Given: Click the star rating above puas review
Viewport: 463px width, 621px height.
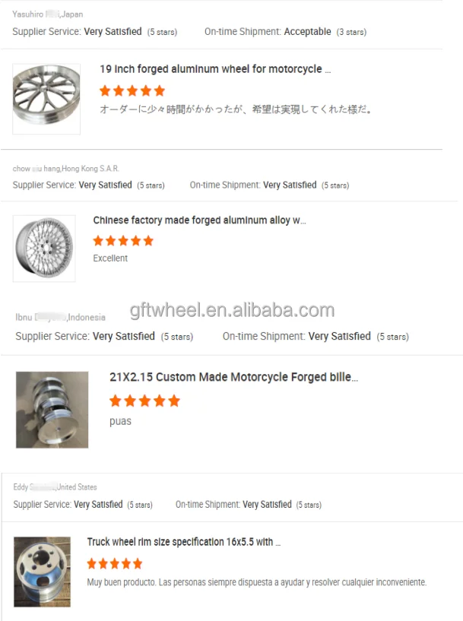Looking at the screenshot, I should [144, 401].
